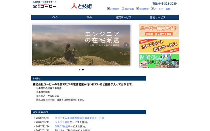Select first slideshow dot indicator
Image resolution: width=210 pixels, height=131 pixels.
(x=79, y=69)
